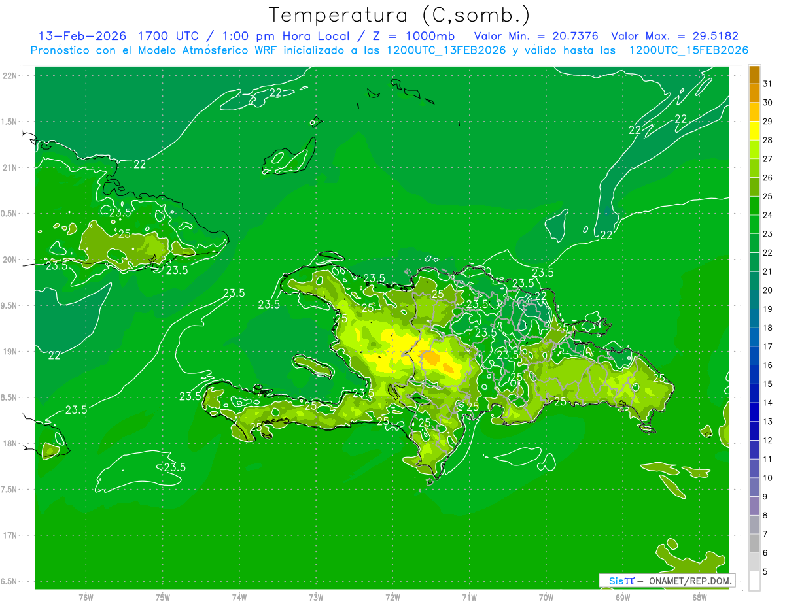Click the "68W" longitude axis label
Screen dimensions: 785x606
[699, 597]
